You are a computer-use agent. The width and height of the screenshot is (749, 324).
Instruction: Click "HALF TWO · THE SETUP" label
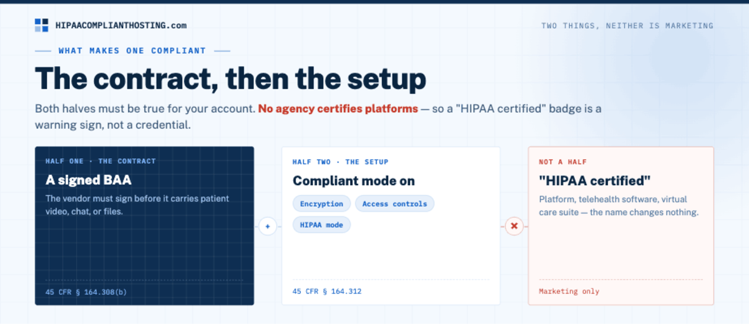click(x=340, y=162)
